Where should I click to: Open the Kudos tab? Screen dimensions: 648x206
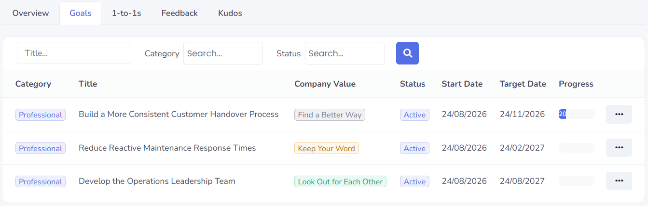coord(230,13)
